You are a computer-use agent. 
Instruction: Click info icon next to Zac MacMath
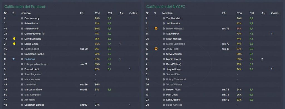(x=164, y=19)
